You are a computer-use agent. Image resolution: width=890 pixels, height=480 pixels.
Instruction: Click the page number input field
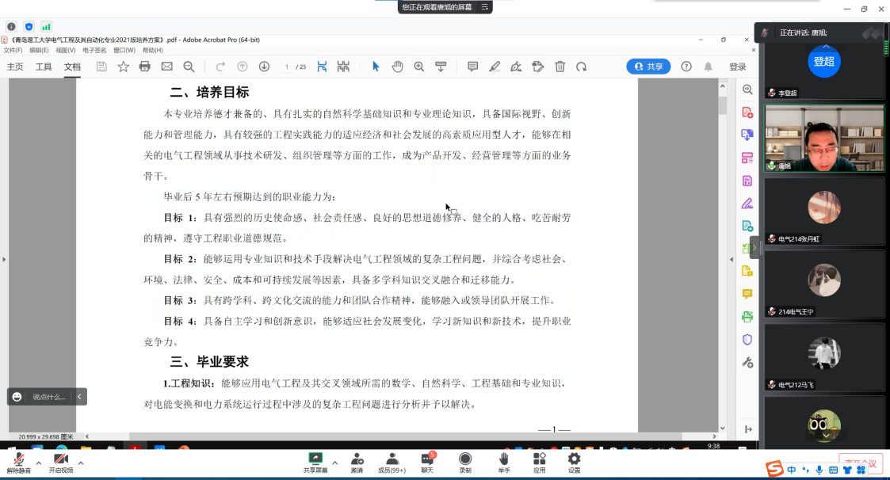tap(287, 67)
